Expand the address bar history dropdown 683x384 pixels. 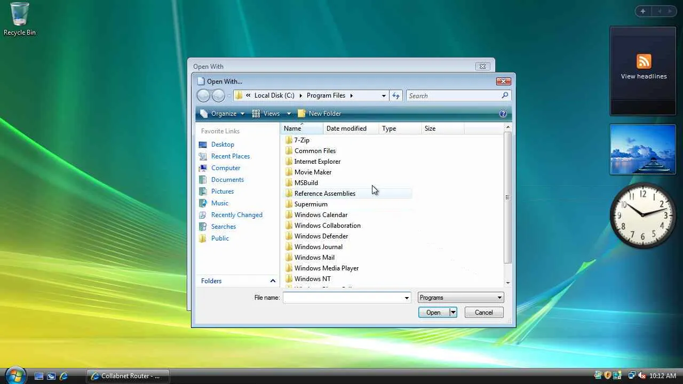pos(384,95)
